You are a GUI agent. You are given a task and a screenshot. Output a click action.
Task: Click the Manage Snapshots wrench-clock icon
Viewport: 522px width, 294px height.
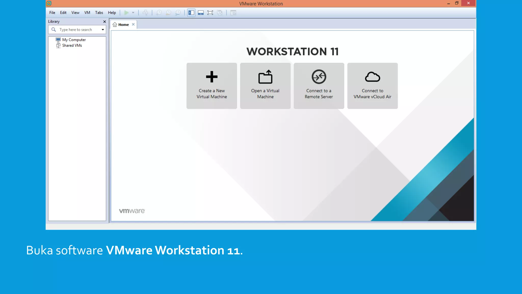point(178,13)
